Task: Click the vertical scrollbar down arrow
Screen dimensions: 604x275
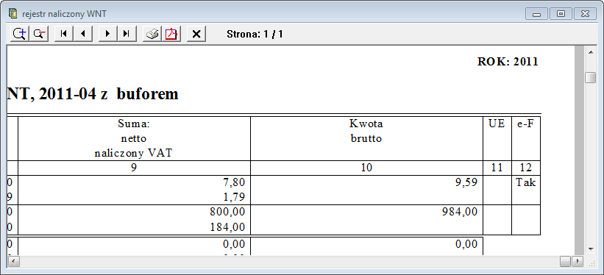Action: point(591,249)
